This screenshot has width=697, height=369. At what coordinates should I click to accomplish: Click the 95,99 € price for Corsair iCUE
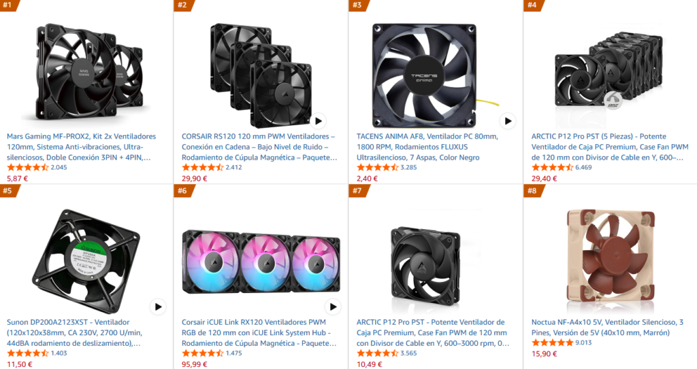pos(194,364)
